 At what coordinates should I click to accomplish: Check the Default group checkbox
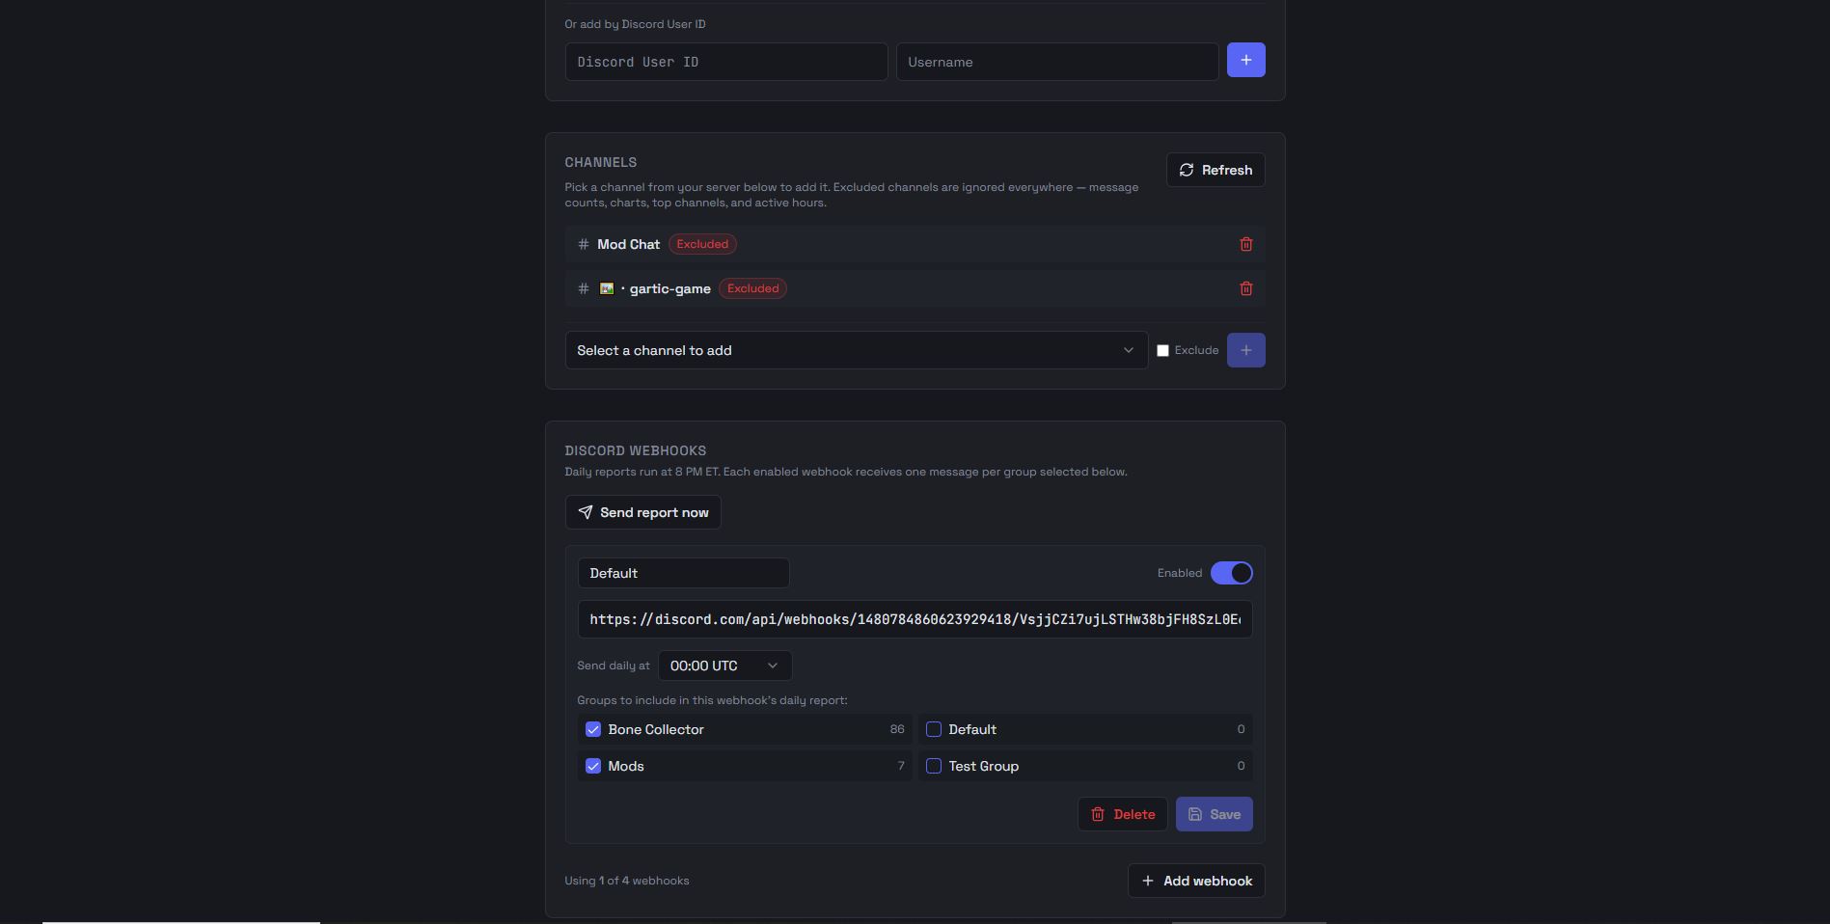(x=934, y=729)
